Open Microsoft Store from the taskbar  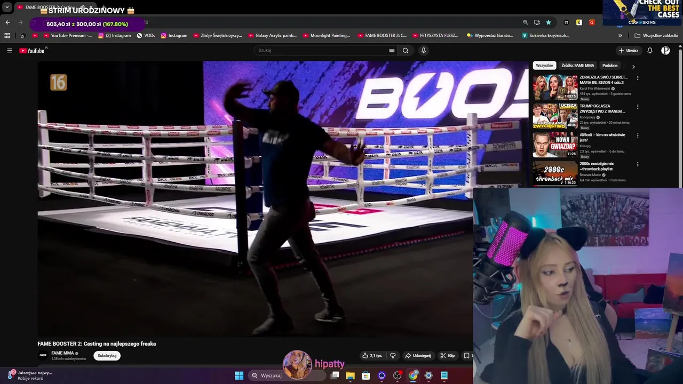point(366,375)
